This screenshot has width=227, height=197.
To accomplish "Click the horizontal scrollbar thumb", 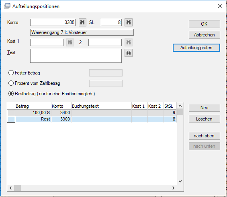I will click(17, 188).
